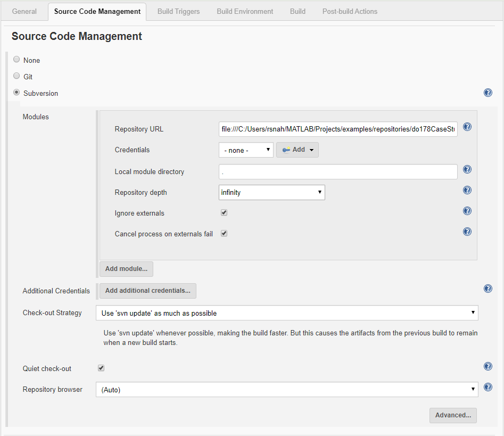504x436 pixels.
Task: Open help for Cancel process on externals fail
Action: tap(467, 232)
